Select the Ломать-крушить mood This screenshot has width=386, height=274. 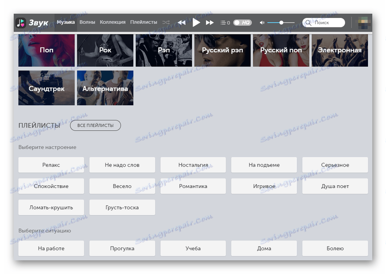tap(51, 207)
